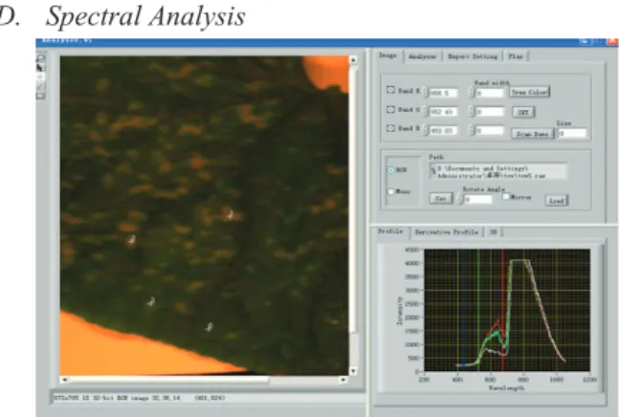Click the Band G wavelength value field

443,112
